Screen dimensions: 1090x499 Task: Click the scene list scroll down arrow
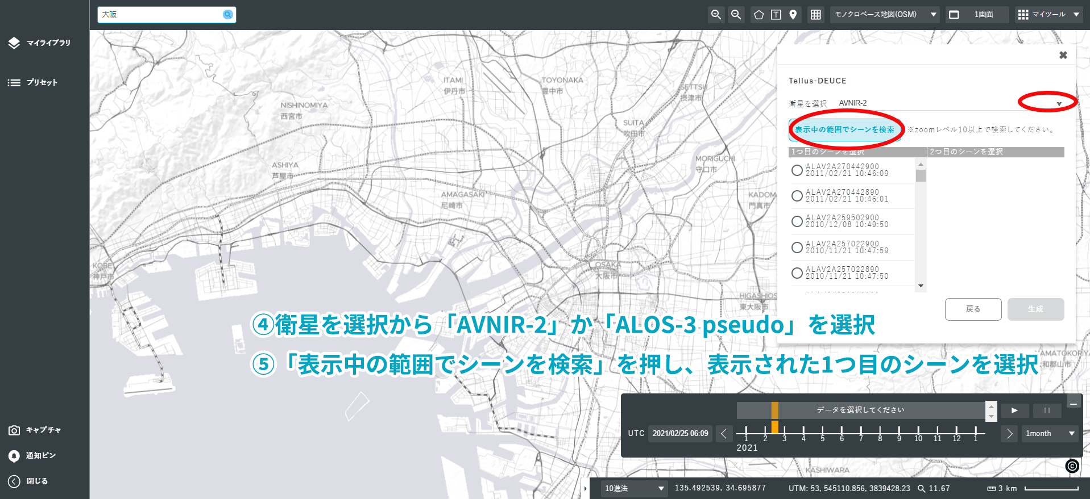click(921, 286)
